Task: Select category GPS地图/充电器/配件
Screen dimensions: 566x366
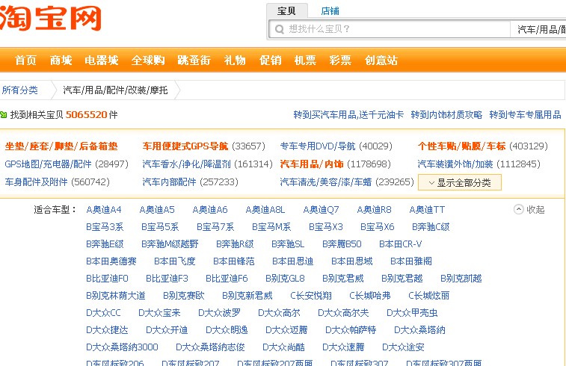Action: coord(48,164)
